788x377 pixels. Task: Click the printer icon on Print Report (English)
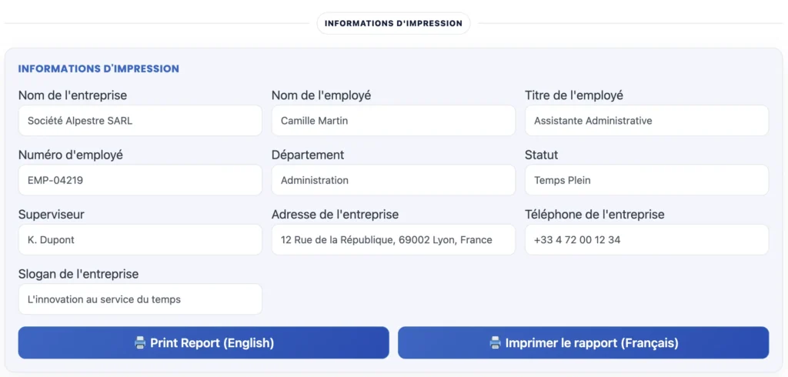tap(140, 343)
